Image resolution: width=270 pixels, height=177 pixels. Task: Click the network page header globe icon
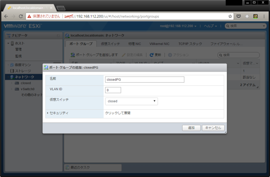coord(67,36)
